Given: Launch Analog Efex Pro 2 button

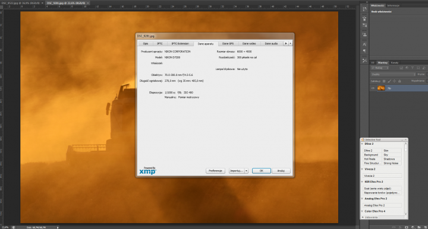Looking at the screenshot, I should click(382, 205).
